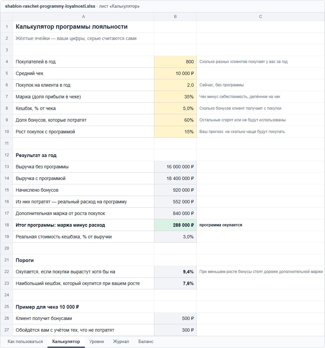Select the purchase growth cell with 15%
Viewport: 325px width, 348px height.
click(x=175, y=132)
